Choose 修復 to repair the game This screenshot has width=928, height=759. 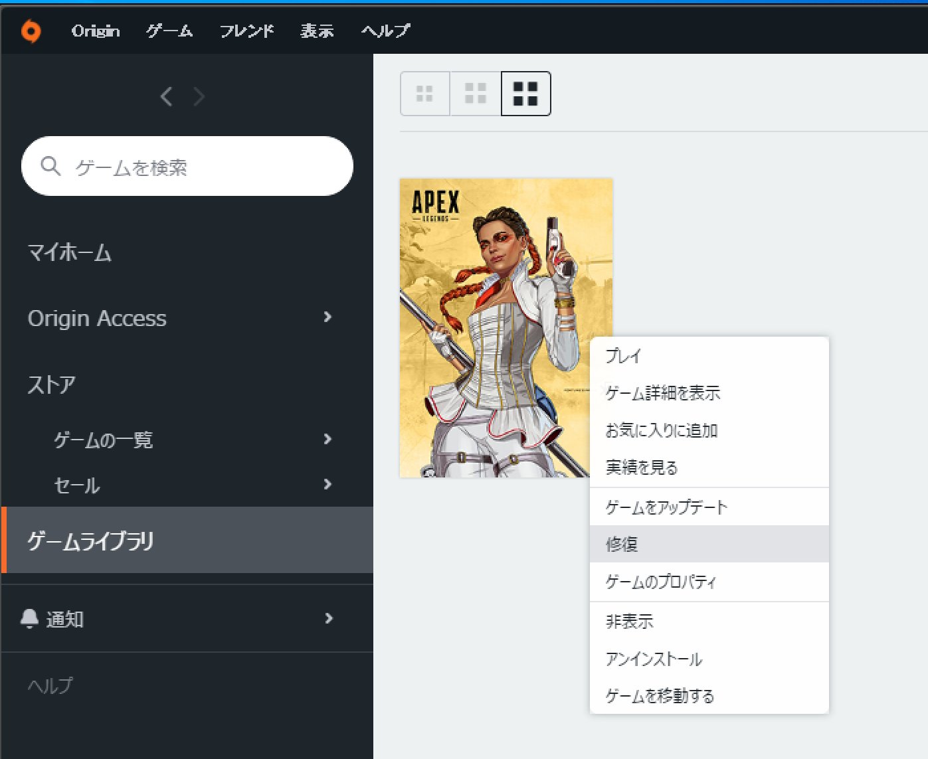(709, 545)
